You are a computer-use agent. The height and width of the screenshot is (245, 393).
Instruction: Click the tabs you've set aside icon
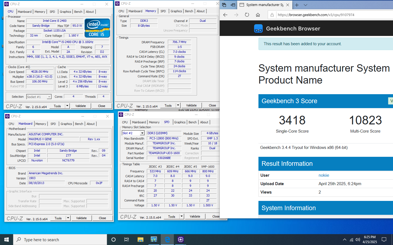pyautogui.click(x=224, y=5)
